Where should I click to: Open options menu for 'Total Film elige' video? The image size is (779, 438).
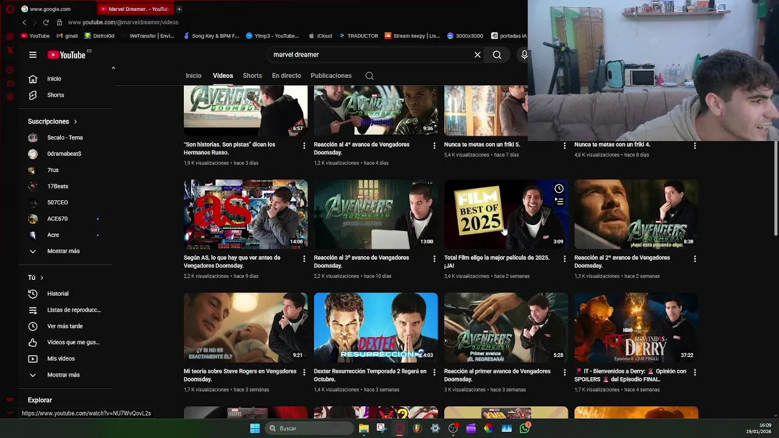[x=564, y=259]
